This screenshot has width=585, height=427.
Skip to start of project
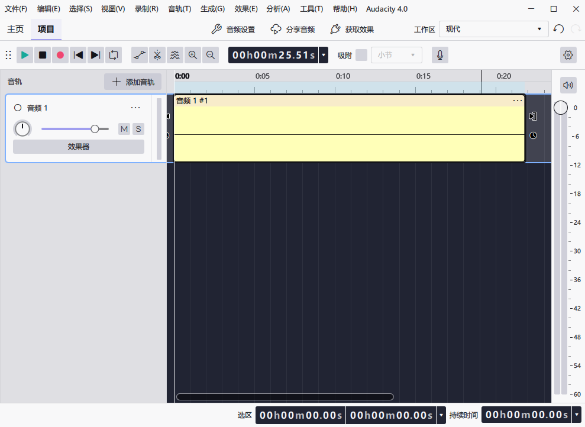click(x=78, y=55)
